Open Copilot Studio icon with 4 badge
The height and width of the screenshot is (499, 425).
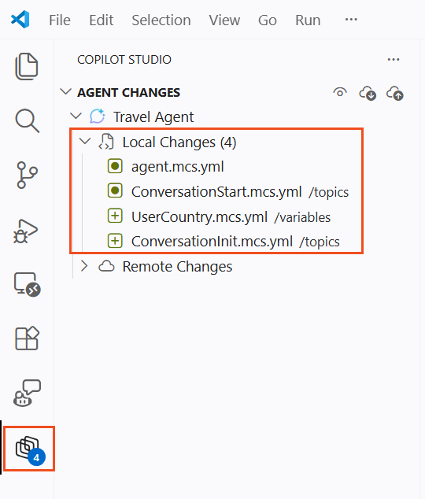pos(31,450)
